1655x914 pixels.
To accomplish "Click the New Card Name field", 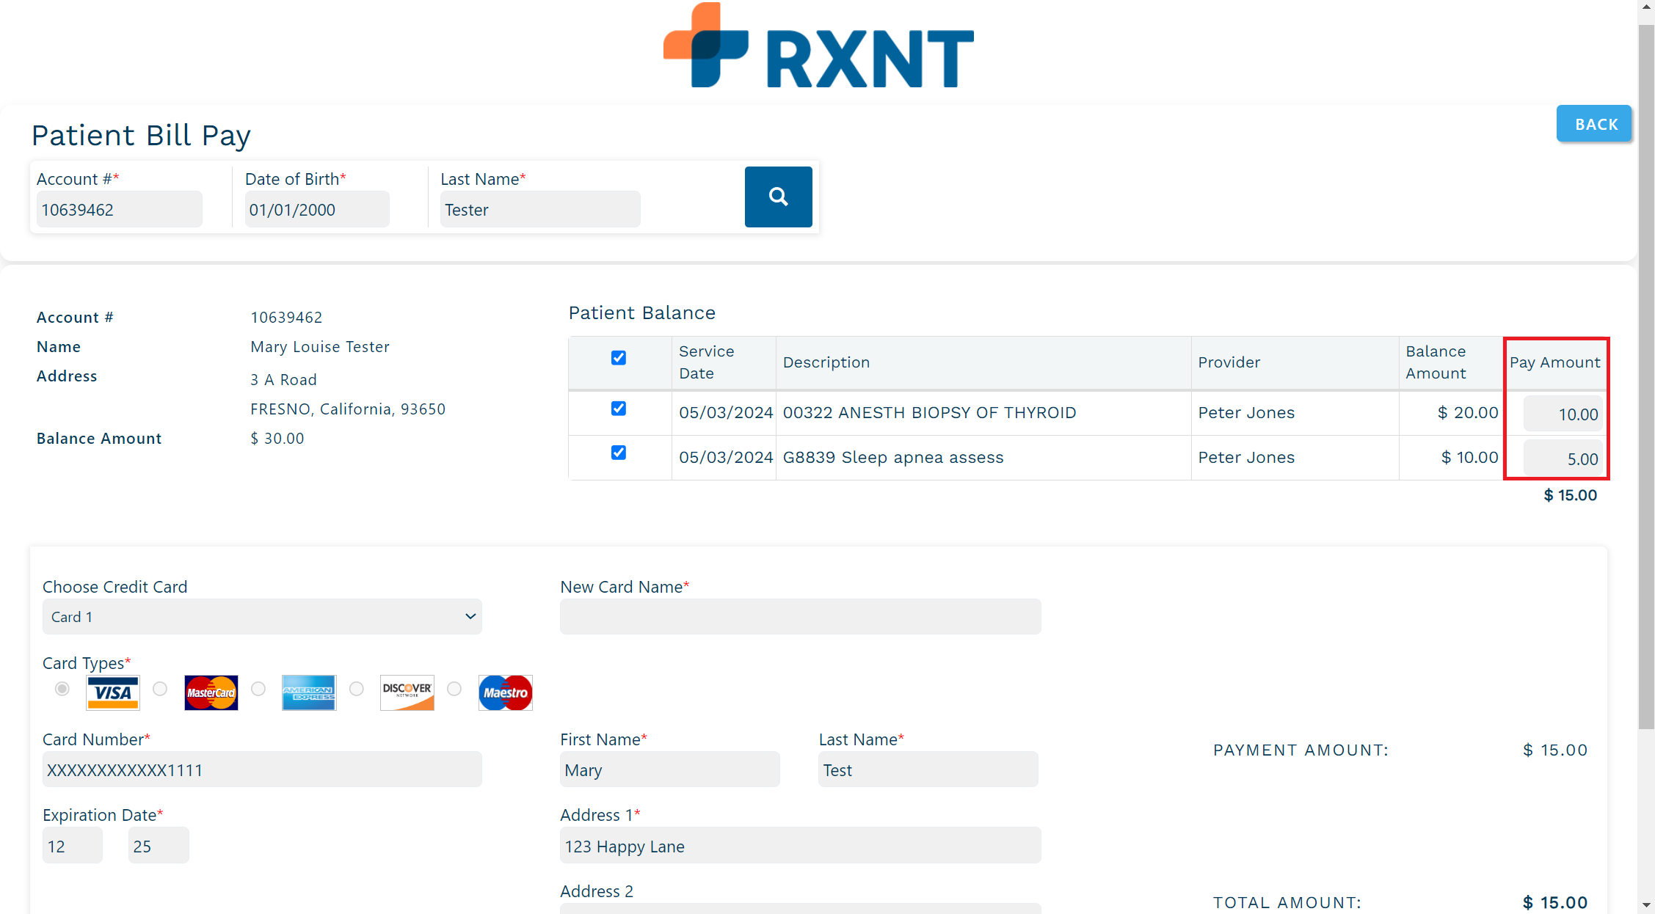I will click(x=800, y=617).
